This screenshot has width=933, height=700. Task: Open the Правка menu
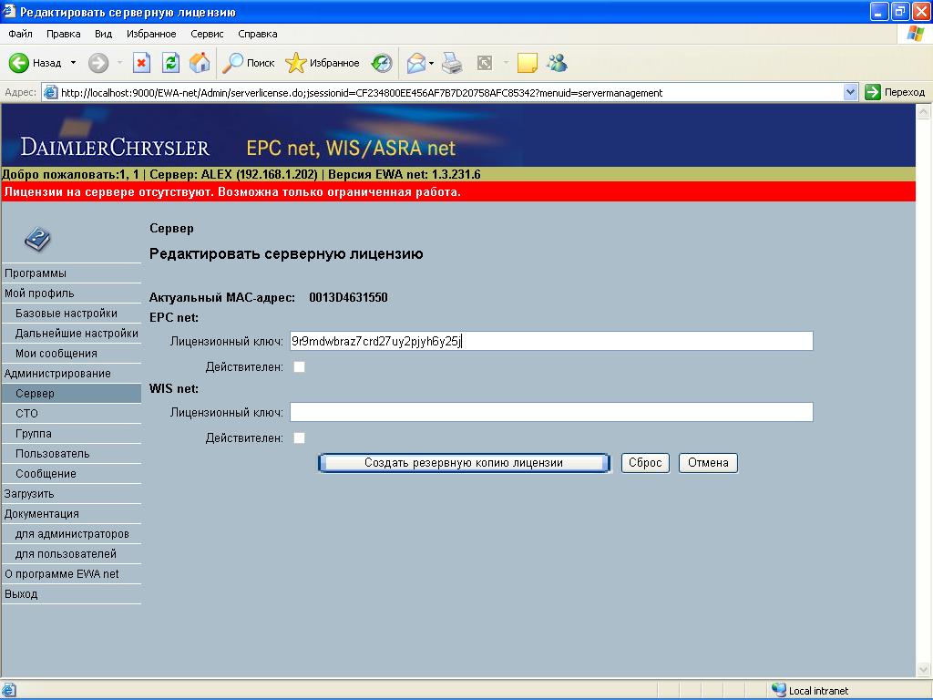(63, 34)
